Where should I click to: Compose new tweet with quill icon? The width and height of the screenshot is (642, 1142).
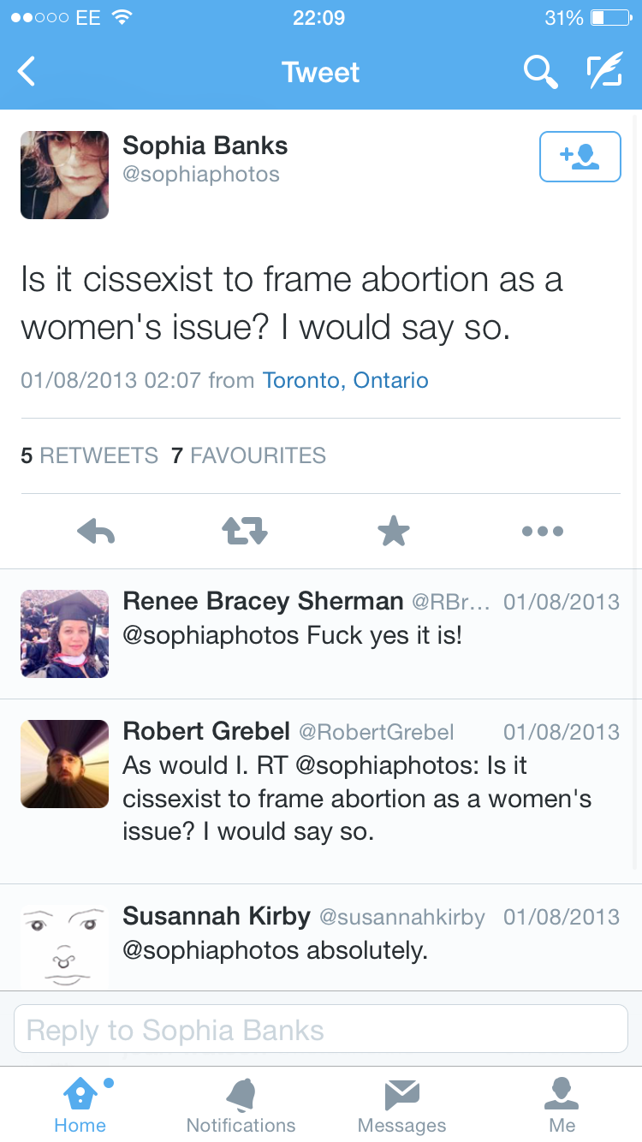(604, 72)
